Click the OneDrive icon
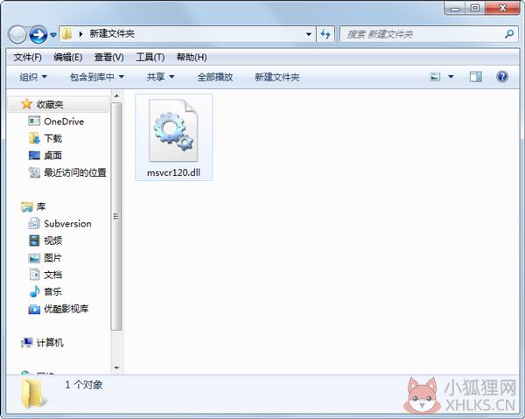 (x=34, y=121)
